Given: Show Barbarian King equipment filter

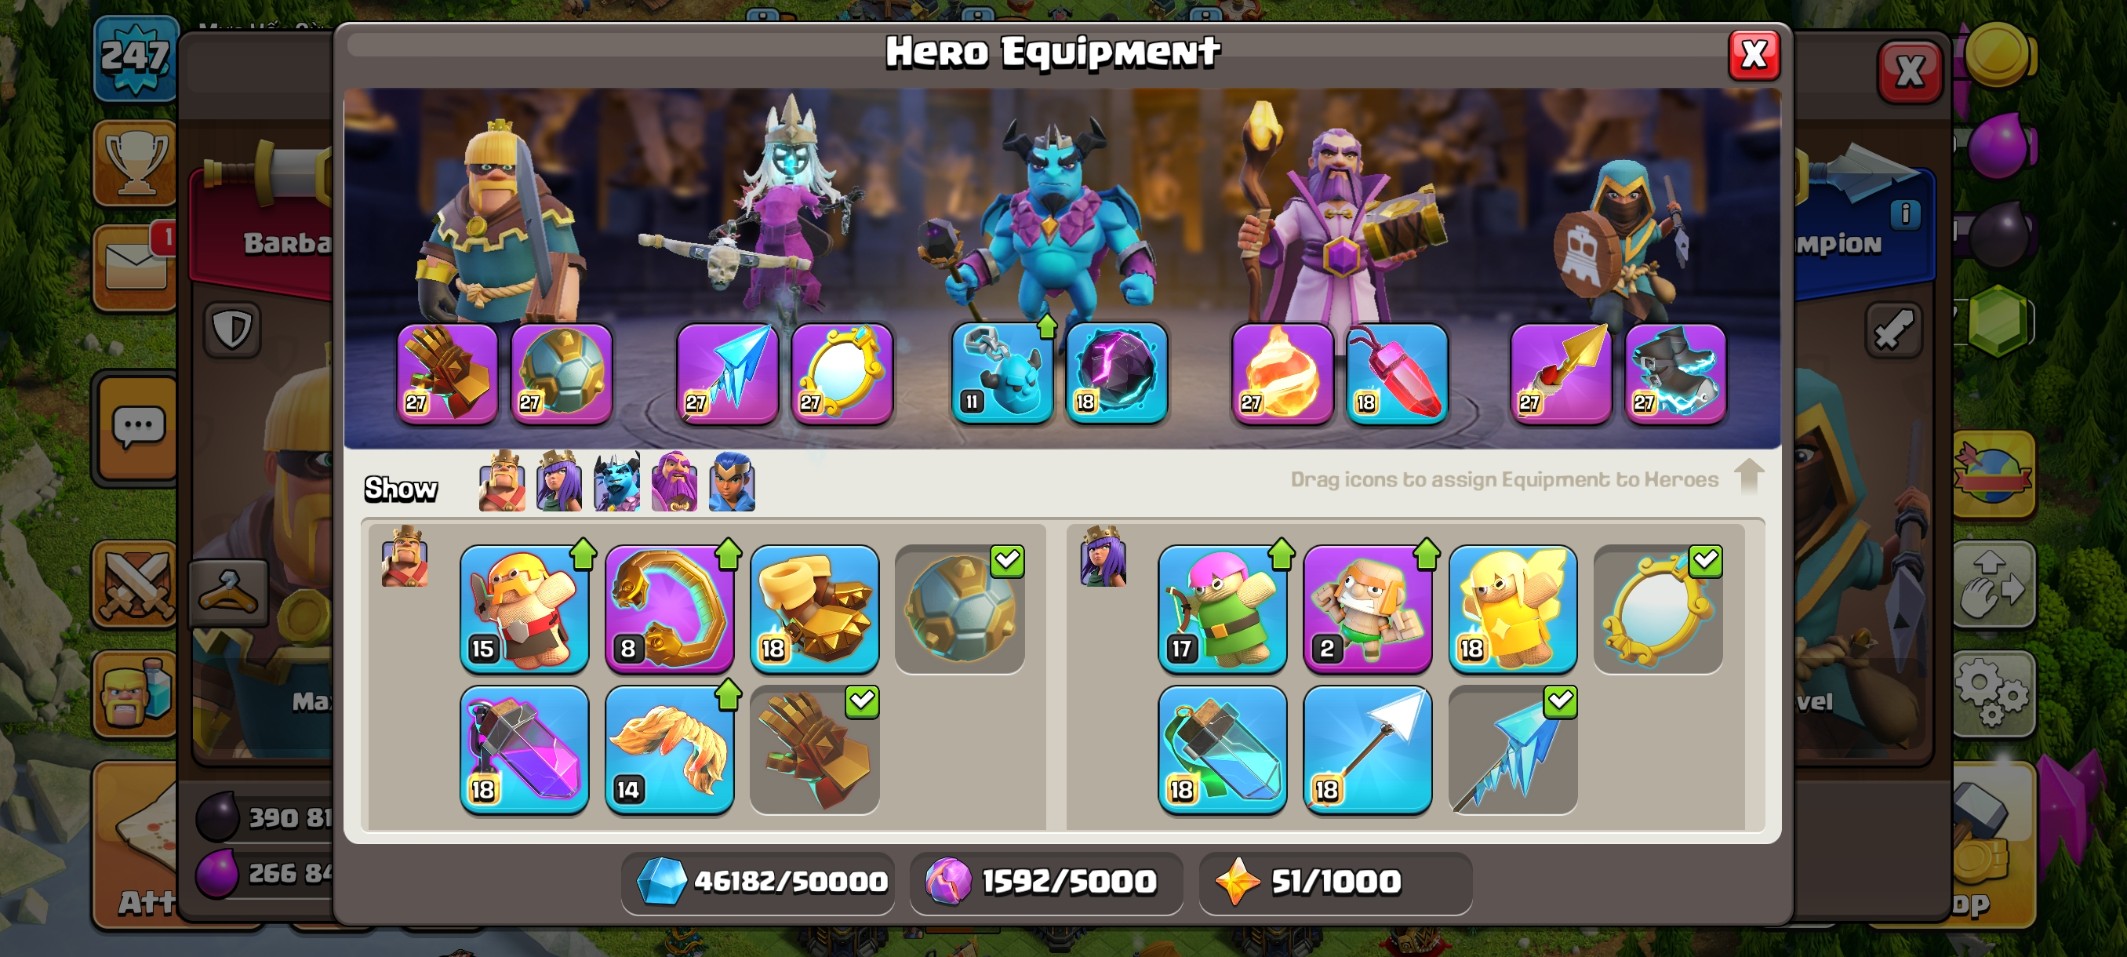Looking at the screenshot, I should [x=502, y=482].
